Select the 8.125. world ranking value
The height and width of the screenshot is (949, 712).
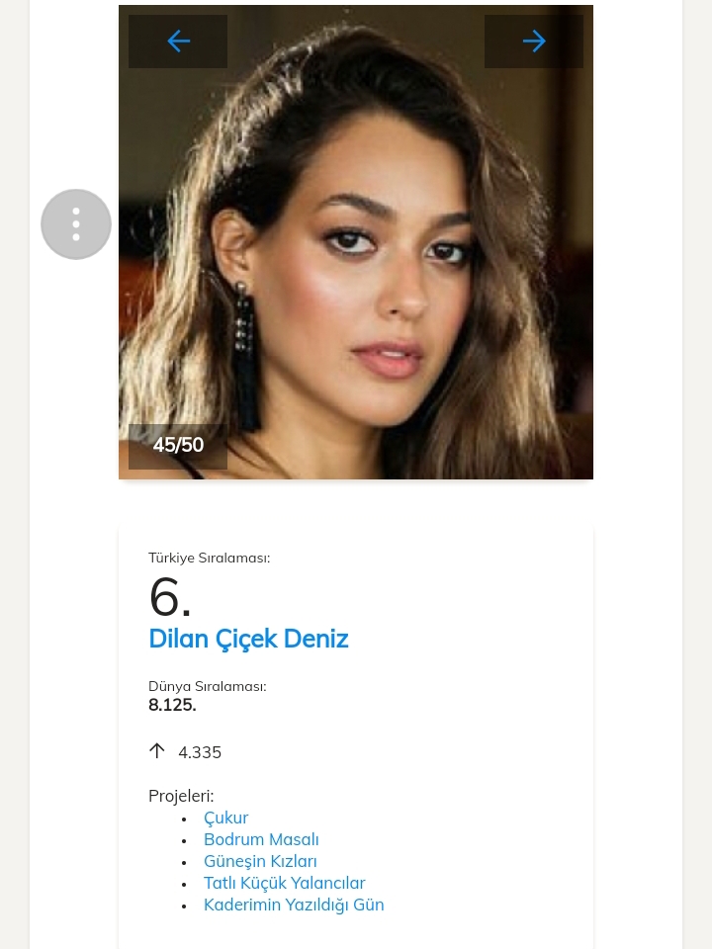click(172, 706)
